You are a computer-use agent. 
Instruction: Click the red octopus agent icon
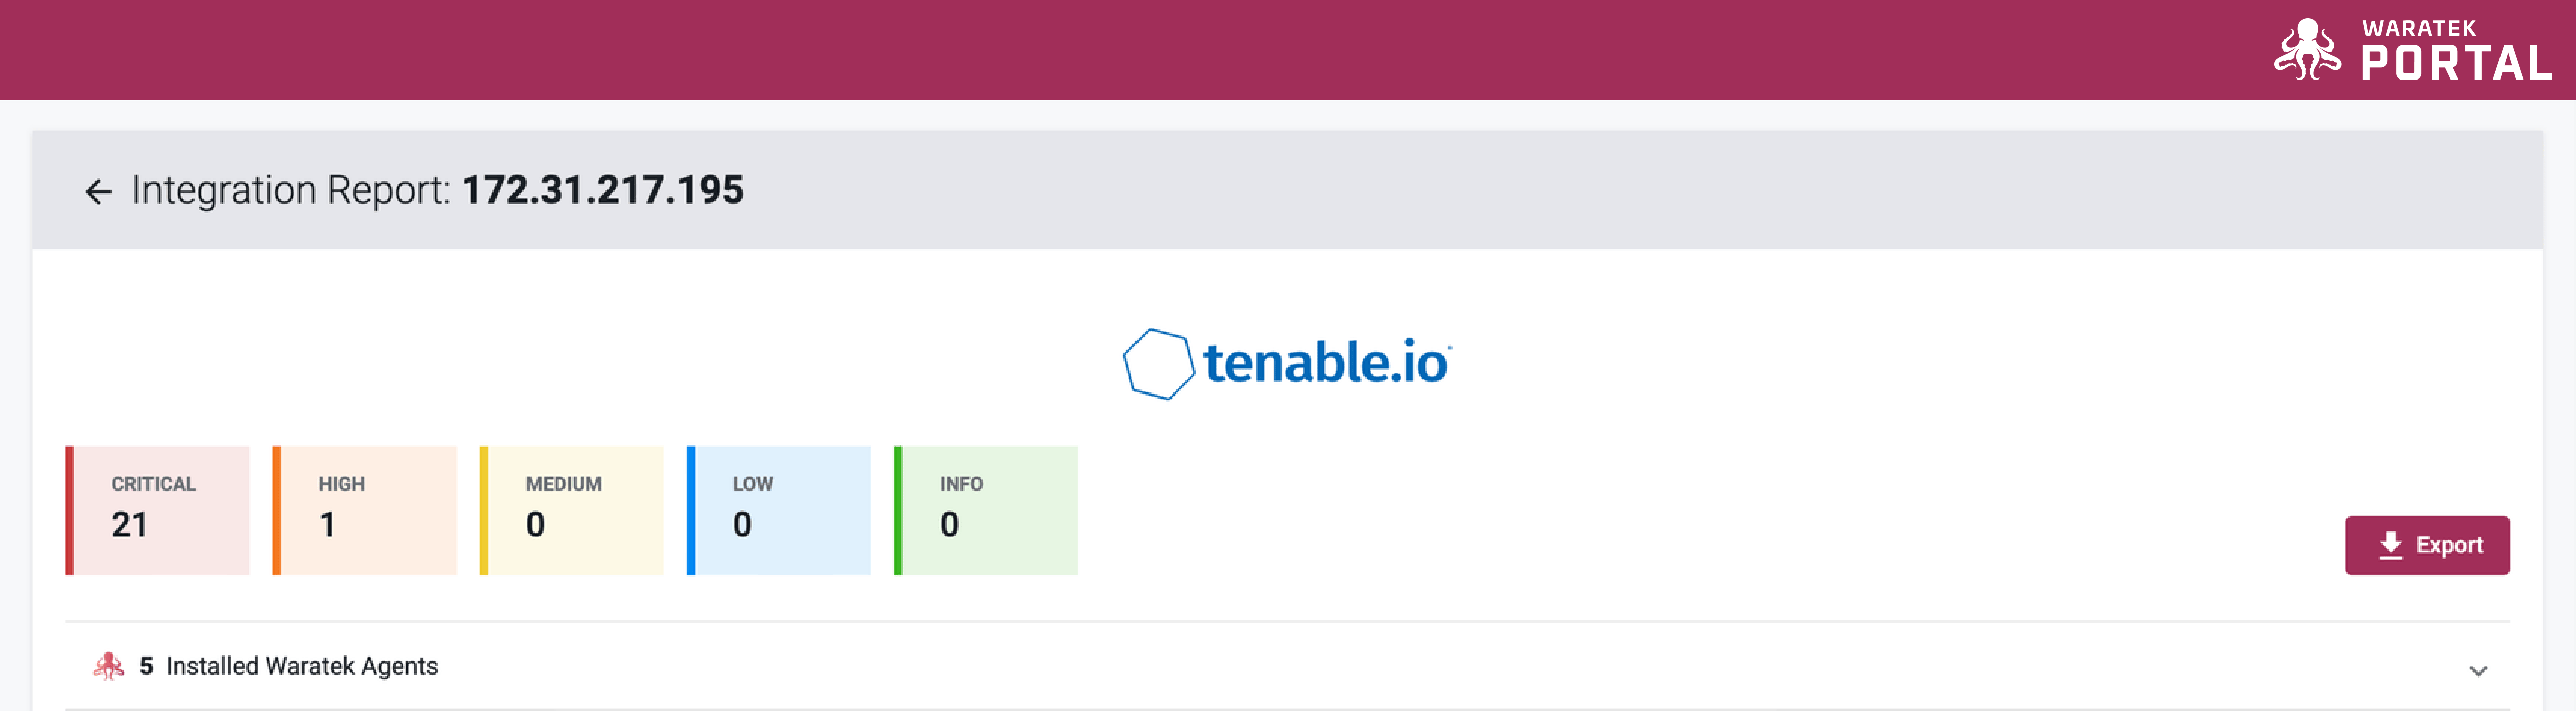[x=108, y=666]
